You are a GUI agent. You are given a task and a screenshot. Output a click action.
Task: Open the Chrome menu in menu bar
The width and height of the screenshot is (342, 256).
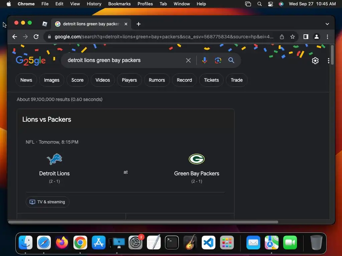26,4
